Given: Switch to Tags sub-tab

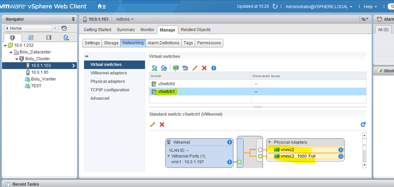Looking at the screenshot, I should click(x=188, y=43).
